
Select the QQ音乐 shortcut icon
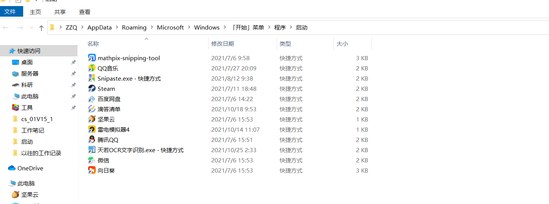pos(92,68)
